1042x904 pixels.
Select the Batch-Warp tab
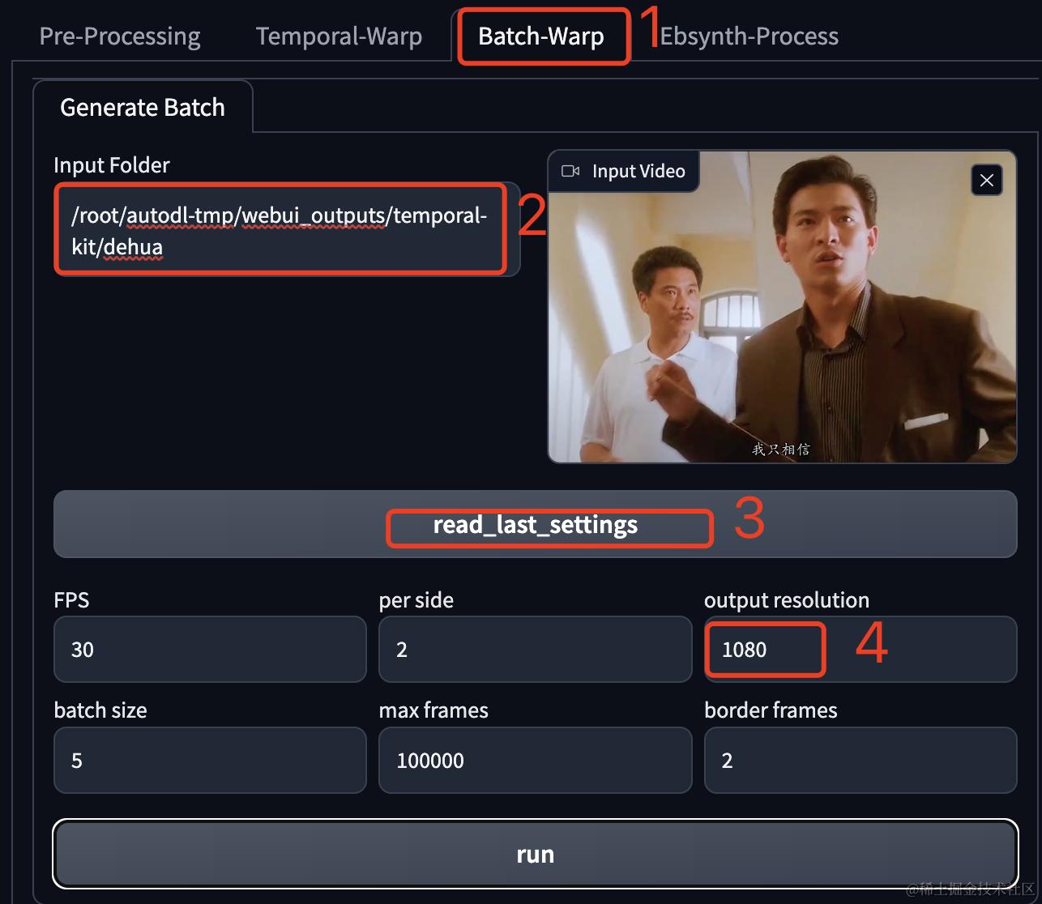click(540, 36)
